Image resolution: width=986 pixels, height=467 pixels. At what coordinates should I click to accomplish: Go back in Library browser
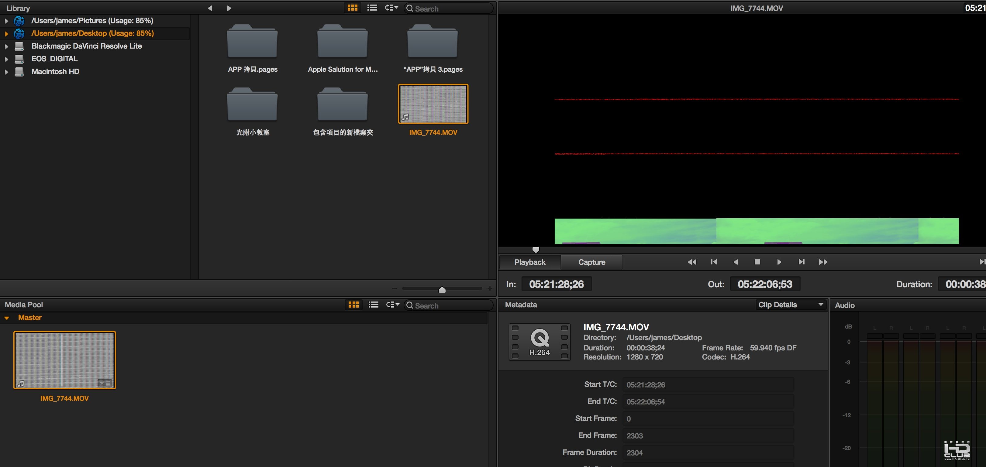(x=210, y=8)
